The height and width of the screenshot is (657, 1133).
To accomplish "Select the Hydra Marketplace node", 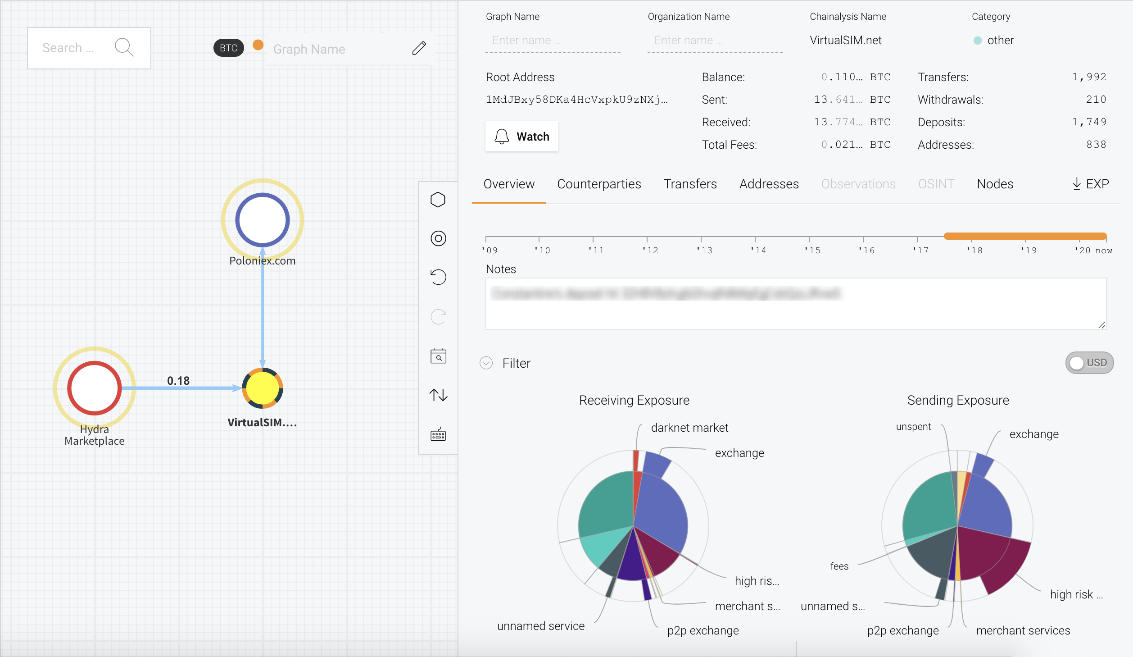I will tap(94, 388).
